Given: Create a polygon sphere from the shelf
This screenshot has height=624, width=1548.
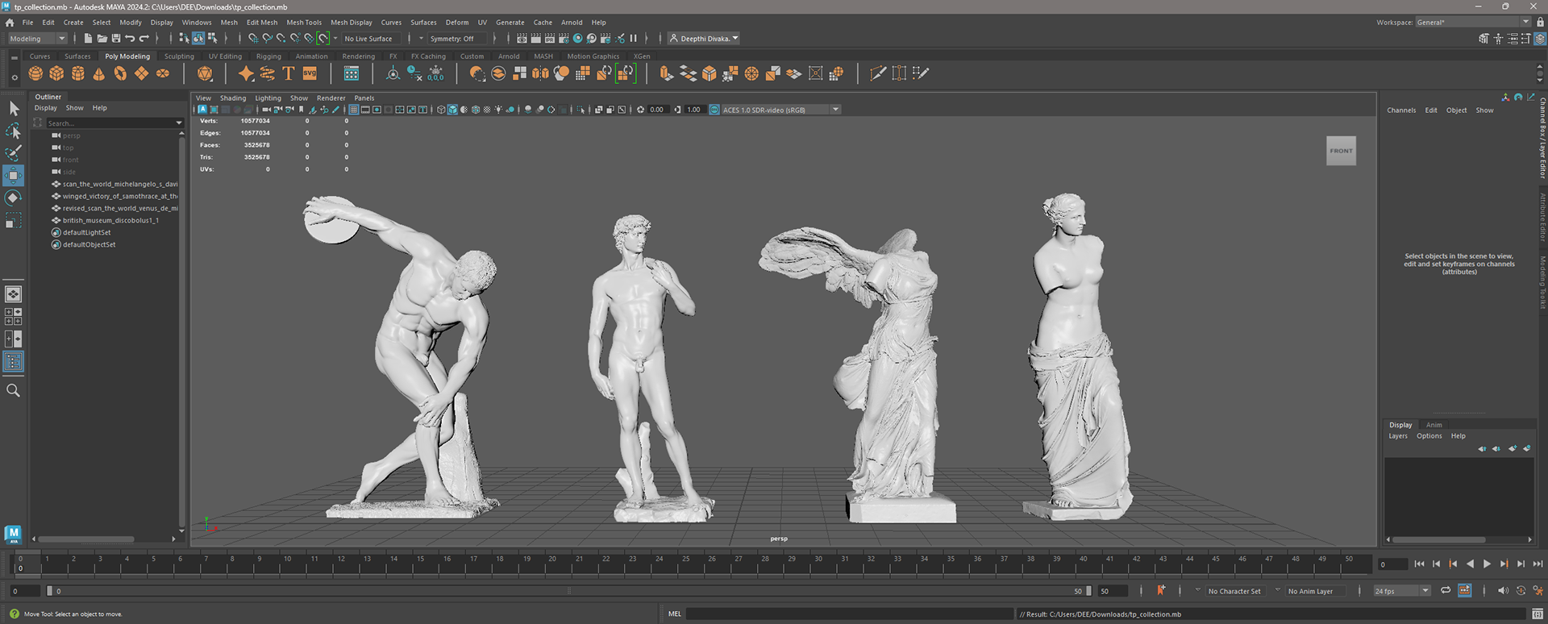Looking at the screenshot, I should (x=35, y=73).
